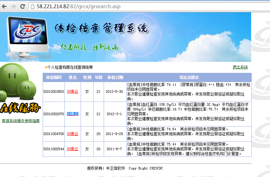Open the 查询系统操作使用指南 guide link
This screenshot has height=177, width=270.
point(21,121)
